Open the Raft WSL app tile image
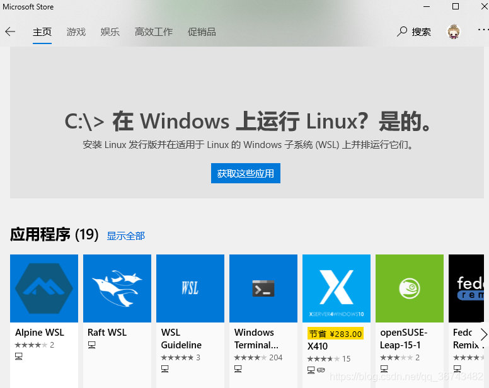This screenshot has width=489, height=388. (x=117, y=288)
